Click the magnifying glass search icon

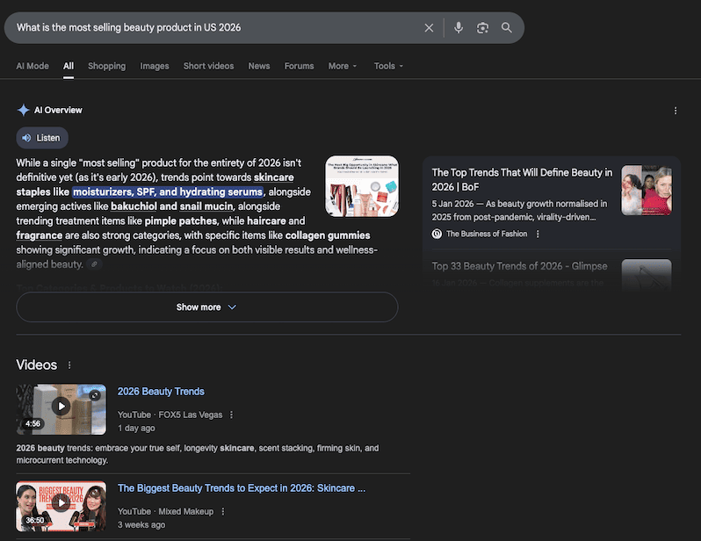[507, 28]
